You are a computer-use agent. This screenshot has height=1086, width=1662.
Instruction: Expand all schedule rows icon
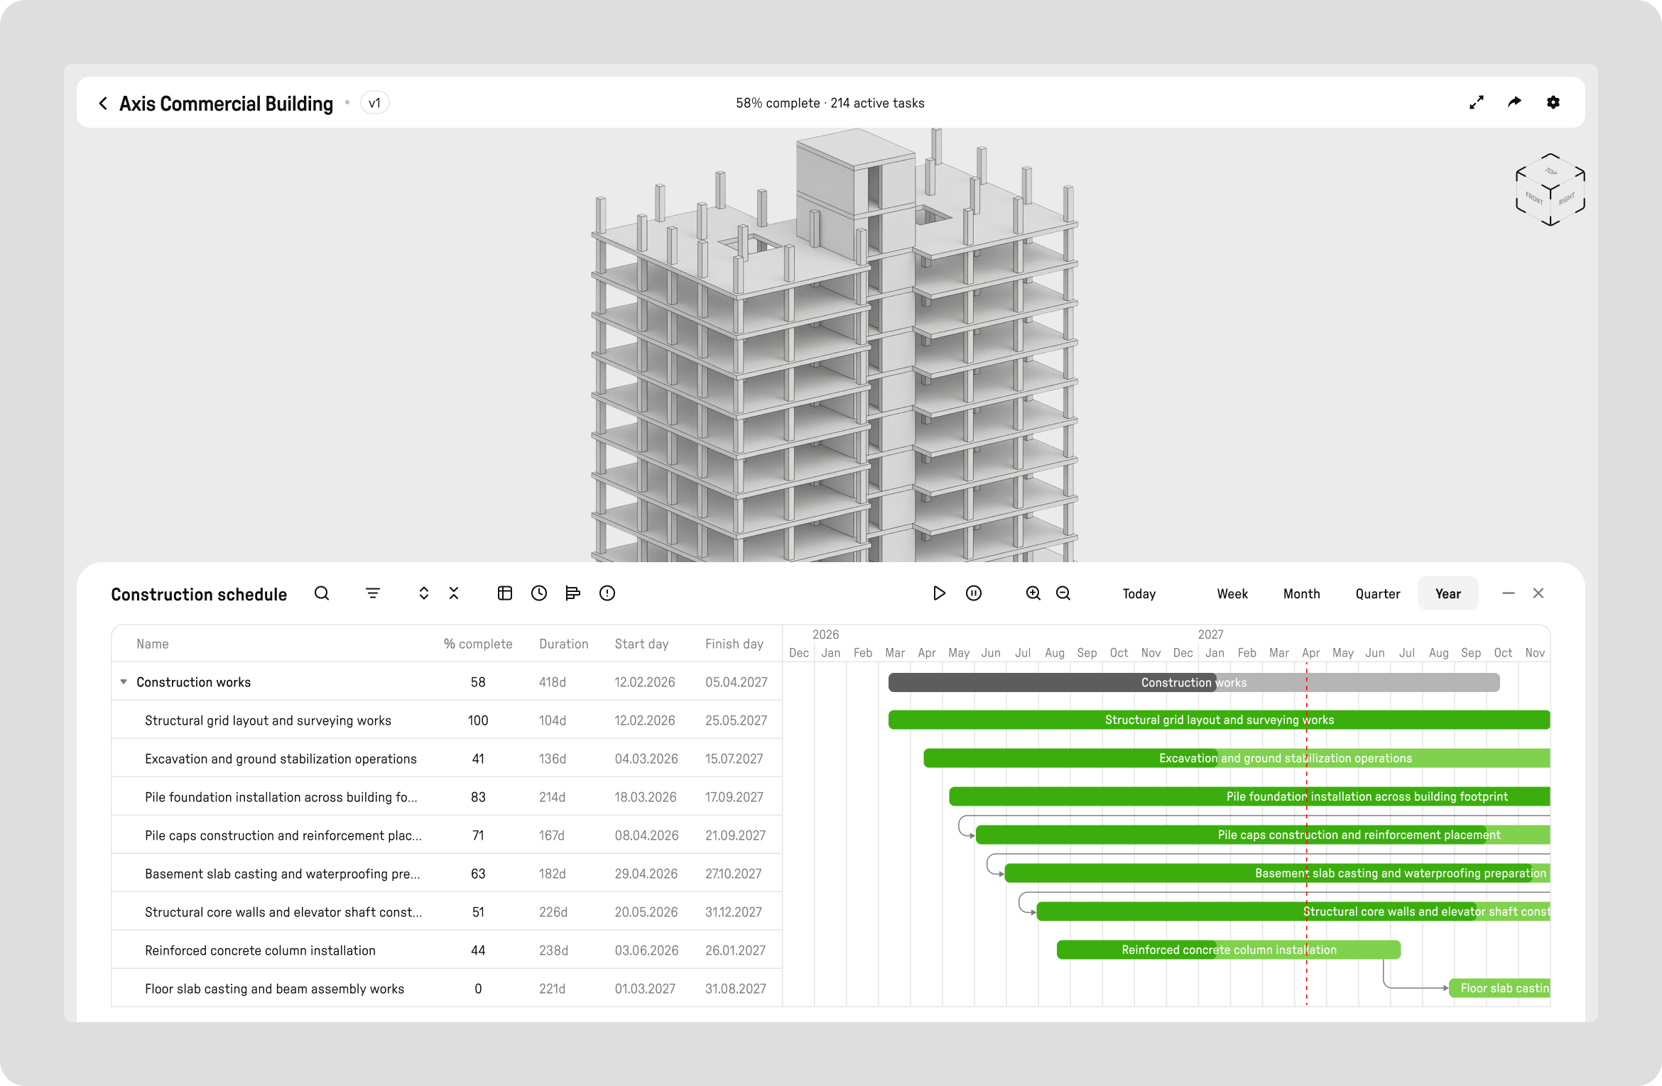(424, 593)
